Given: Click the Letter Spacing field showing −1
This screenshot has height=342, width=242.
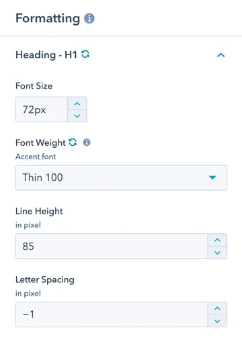Looking at the screenshot, I should point(112,314).
